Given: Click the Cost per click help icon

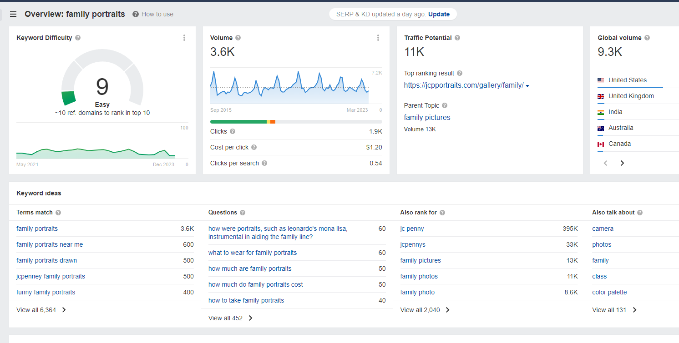Looking at the screenshot, I should [x=254, y=147].
